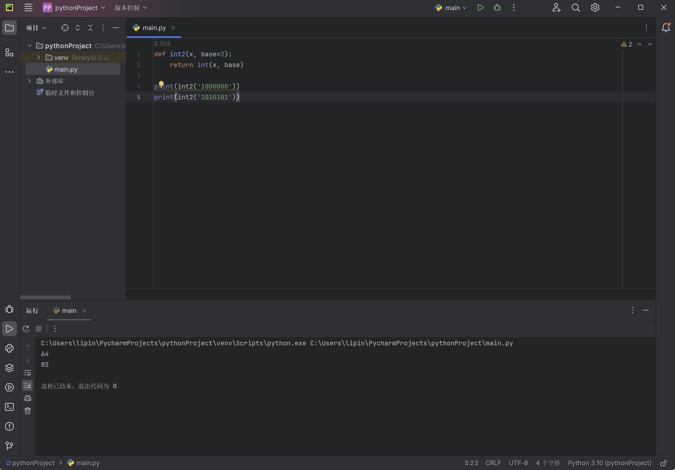
Task: Open run panel options menu
Action: click(x=632, y=310)
